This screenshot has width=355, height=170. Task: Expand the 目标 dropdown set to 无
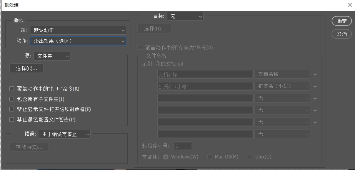pyautogui.click(x=185, y=17)
